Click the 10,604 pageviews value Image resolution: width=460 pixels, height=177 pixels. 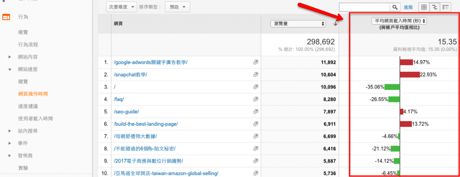point(328,75)
